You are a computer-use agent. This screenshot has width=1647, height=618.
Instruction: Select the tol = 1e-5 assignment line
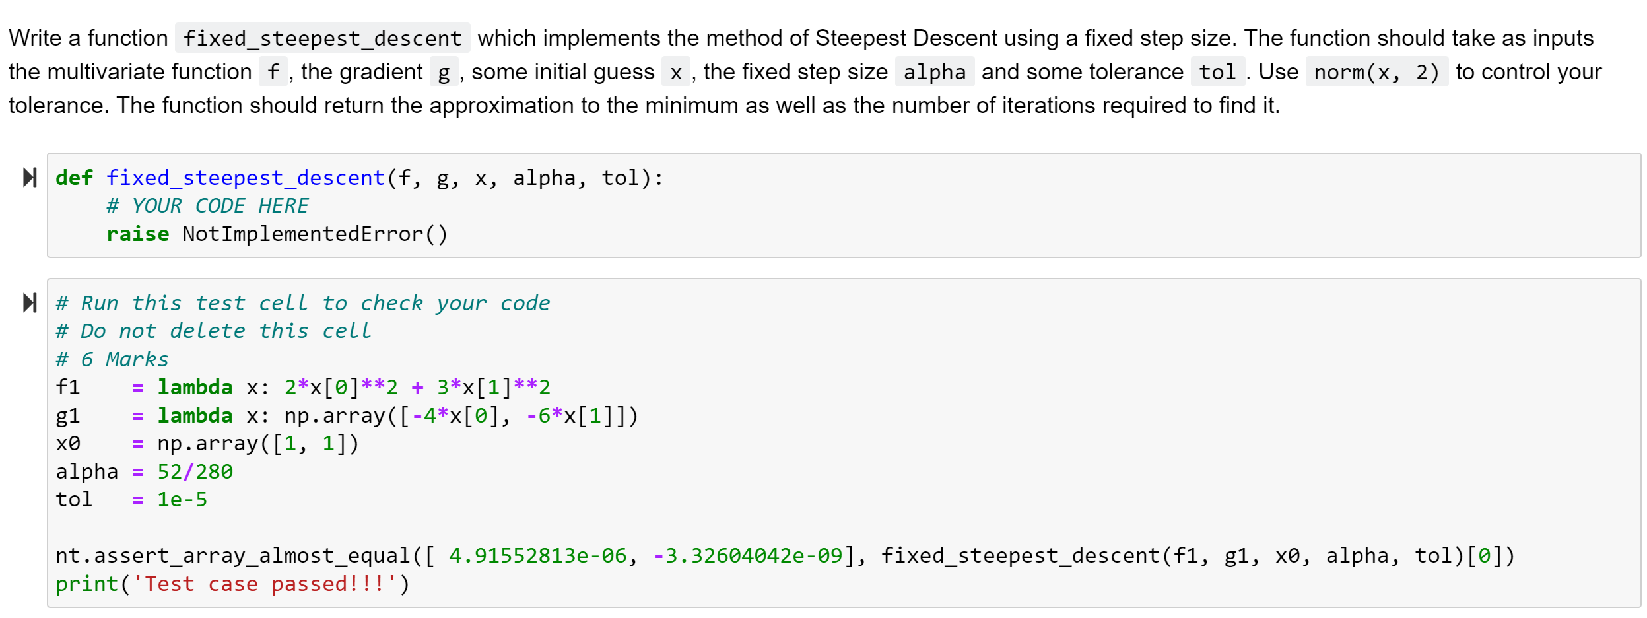pyautogui.click(x=132, y=499)
